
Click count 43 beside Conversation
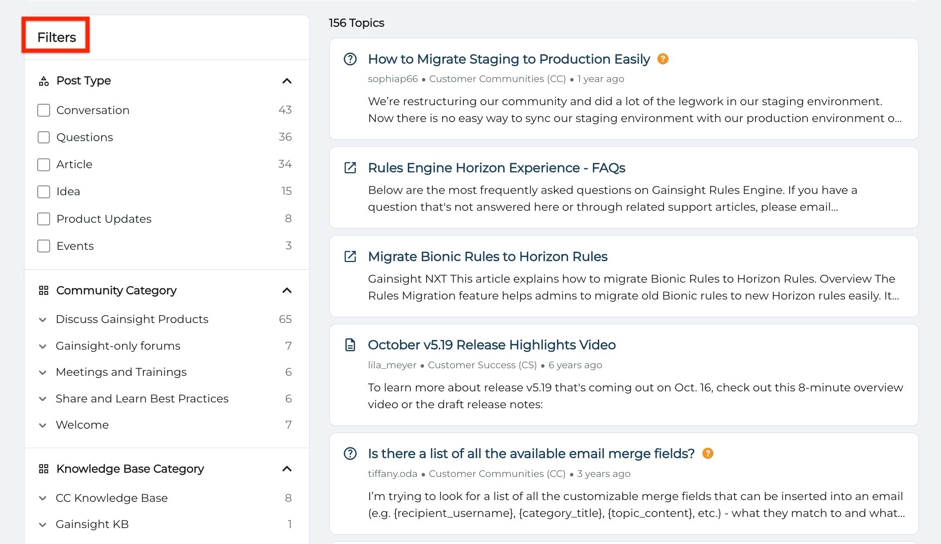[x=285, y=110]
